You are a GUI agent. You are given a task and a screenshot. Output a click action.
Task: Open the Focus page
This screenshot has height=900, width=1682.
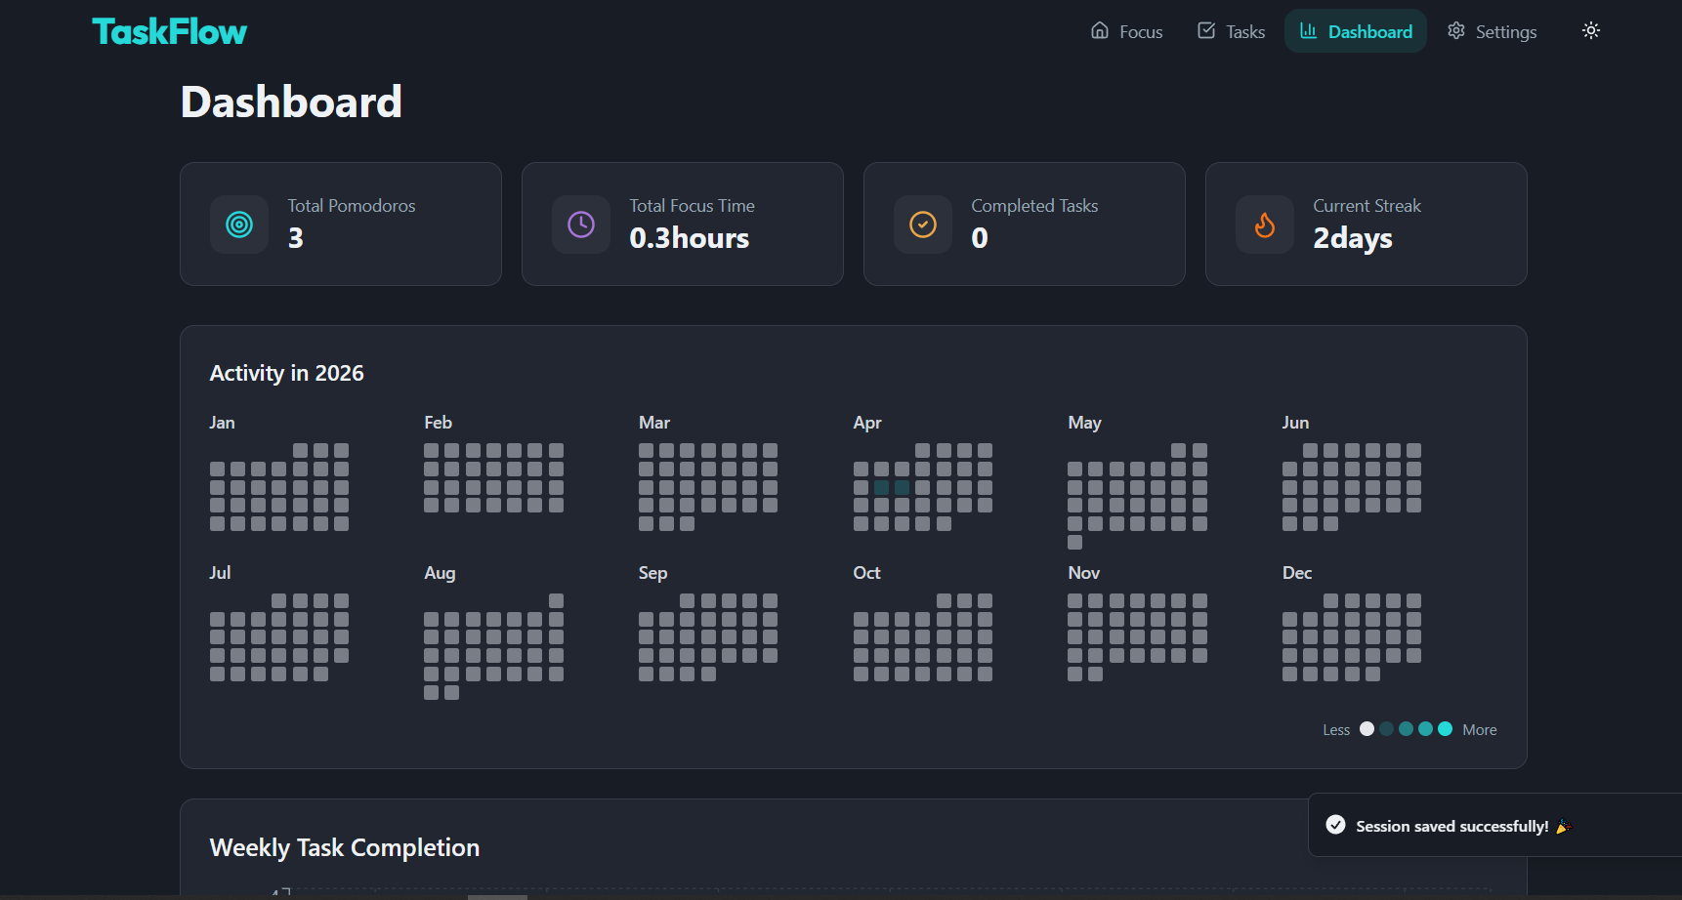(1126, 31)
